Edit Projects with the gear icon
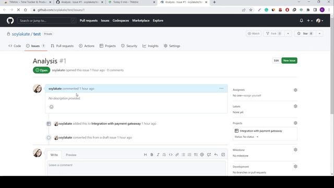The image size is (334, 188). coord(295,123)
